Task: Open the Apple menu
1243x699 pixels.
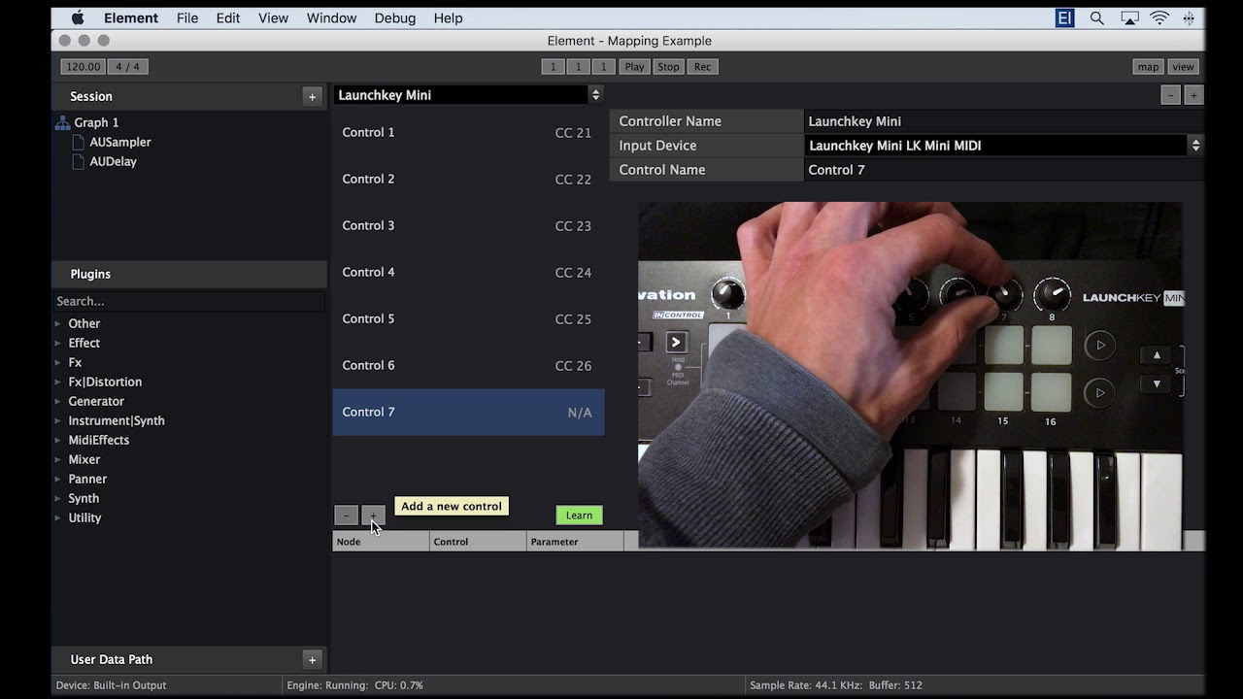Action: click(78, 17)
